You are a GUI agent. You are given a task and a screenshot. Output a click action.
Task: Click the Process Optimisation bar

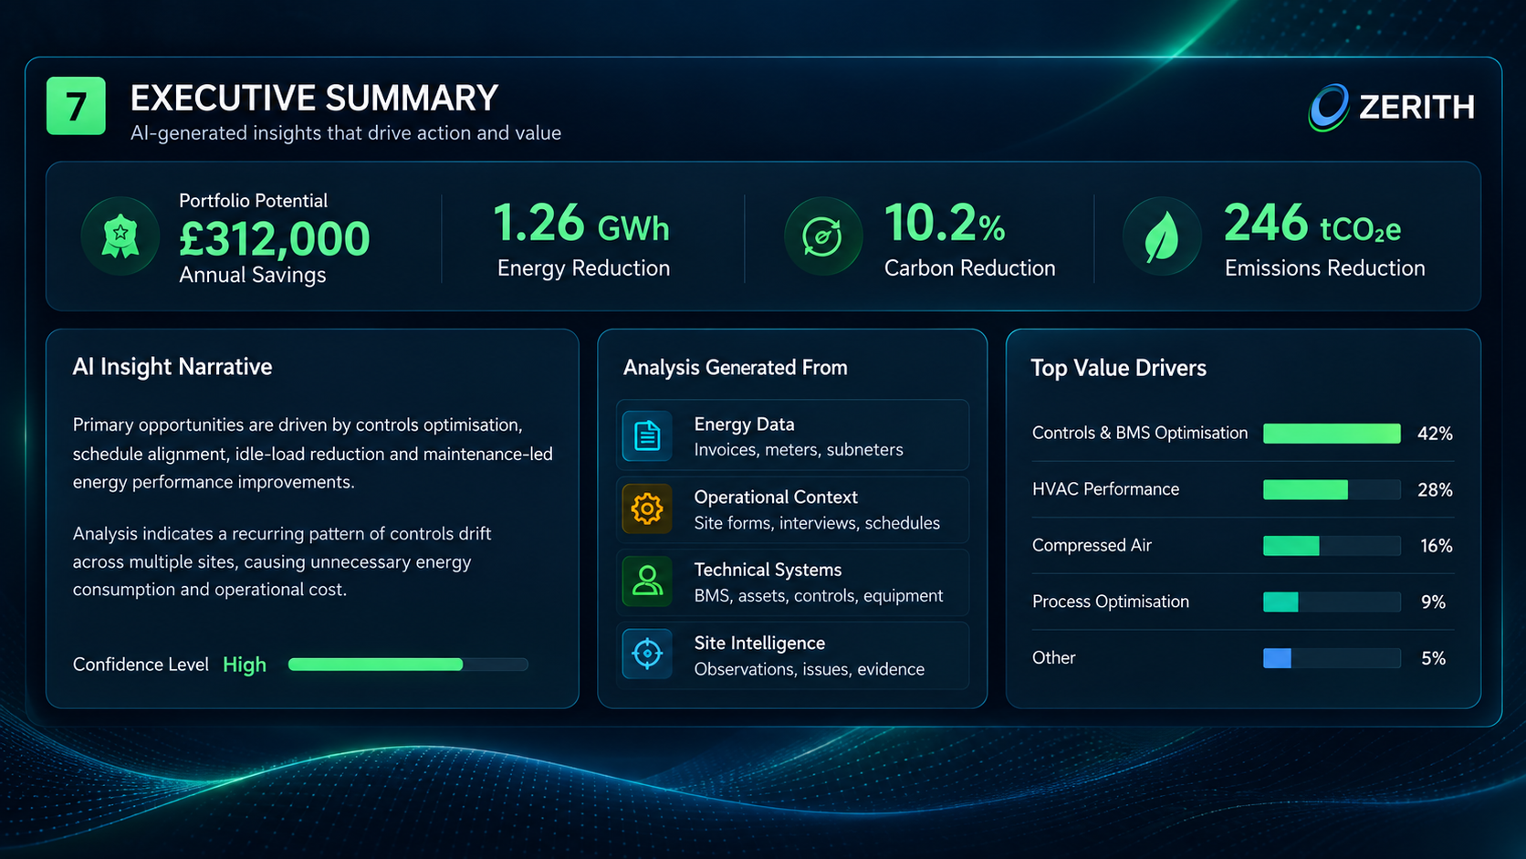coord(1332,602)
